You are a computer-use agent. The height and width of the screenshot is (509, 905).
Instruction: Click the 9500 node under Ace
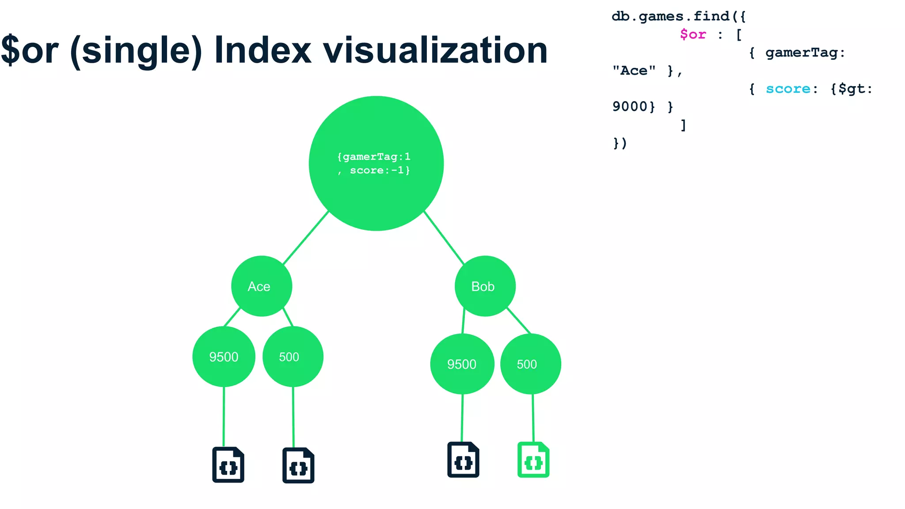coord(224,357)
